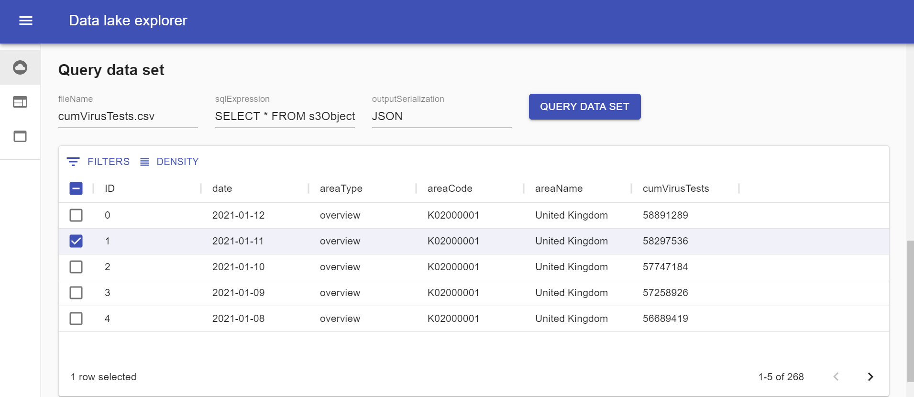Select the cell with value 56689419

coord(665,319)
